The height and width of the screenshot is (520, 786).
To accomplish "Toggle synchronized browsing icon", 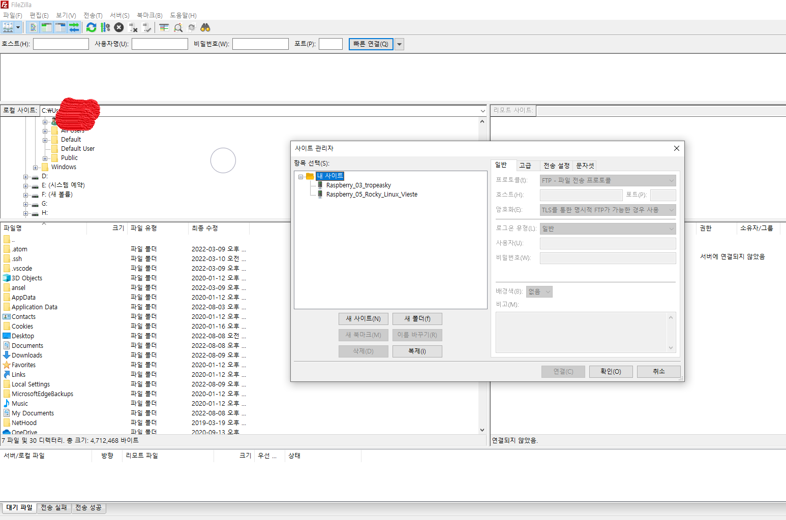I will (192, 27).
